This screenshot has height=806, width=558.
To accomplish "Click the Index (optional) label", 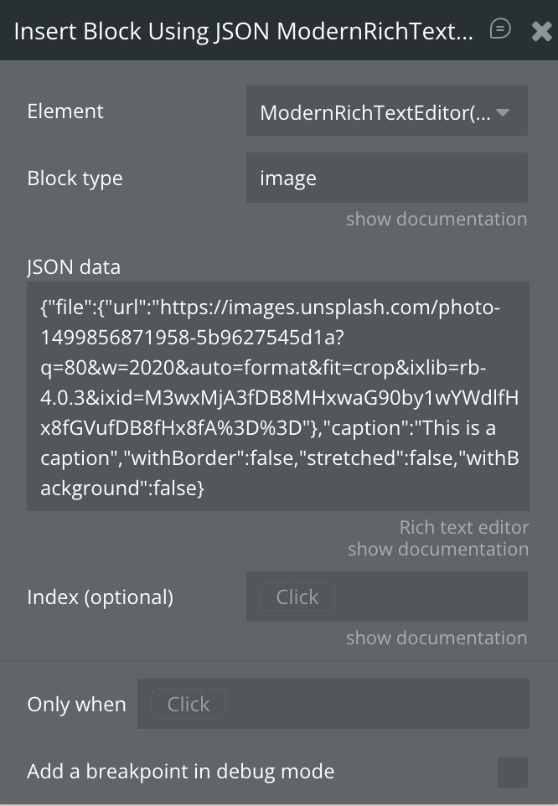I will 100,597.
